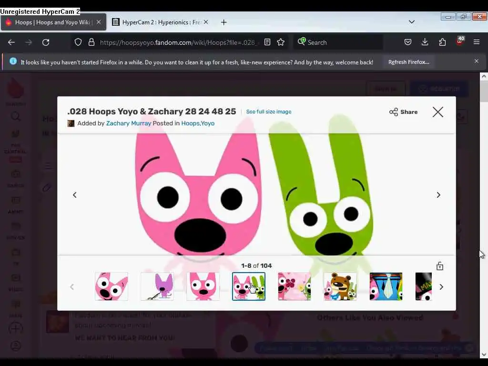Click the dimmed Register button

pos(440,89)
